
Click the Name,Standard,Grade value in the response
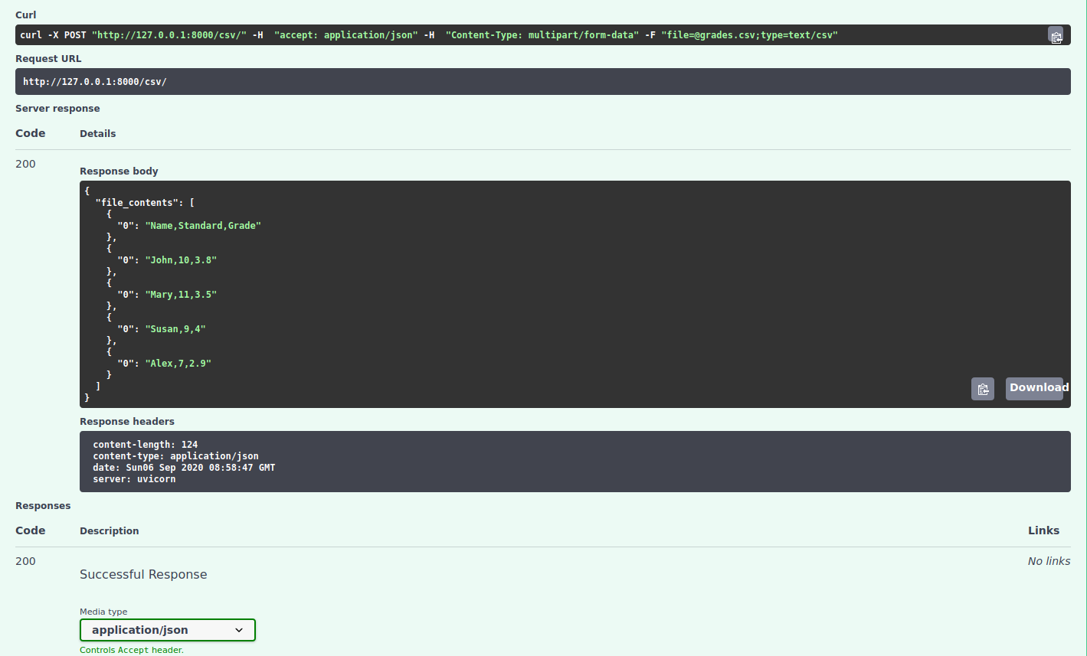tap(203, 225)
